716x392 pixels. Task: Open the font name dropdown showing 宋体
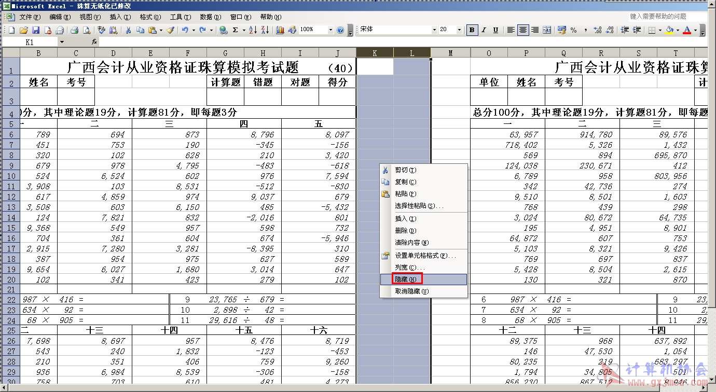pos(434,30)
